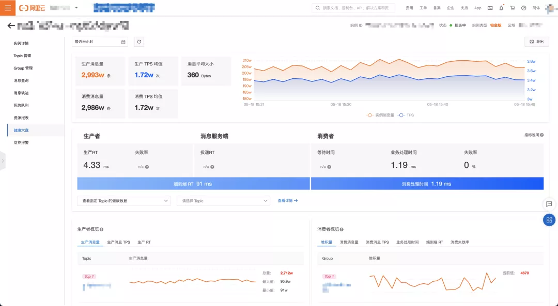Image resolution: width=558 pixels, height=306 pixels.
Task: Refresh the dashboard data
Action: (139, 42)
